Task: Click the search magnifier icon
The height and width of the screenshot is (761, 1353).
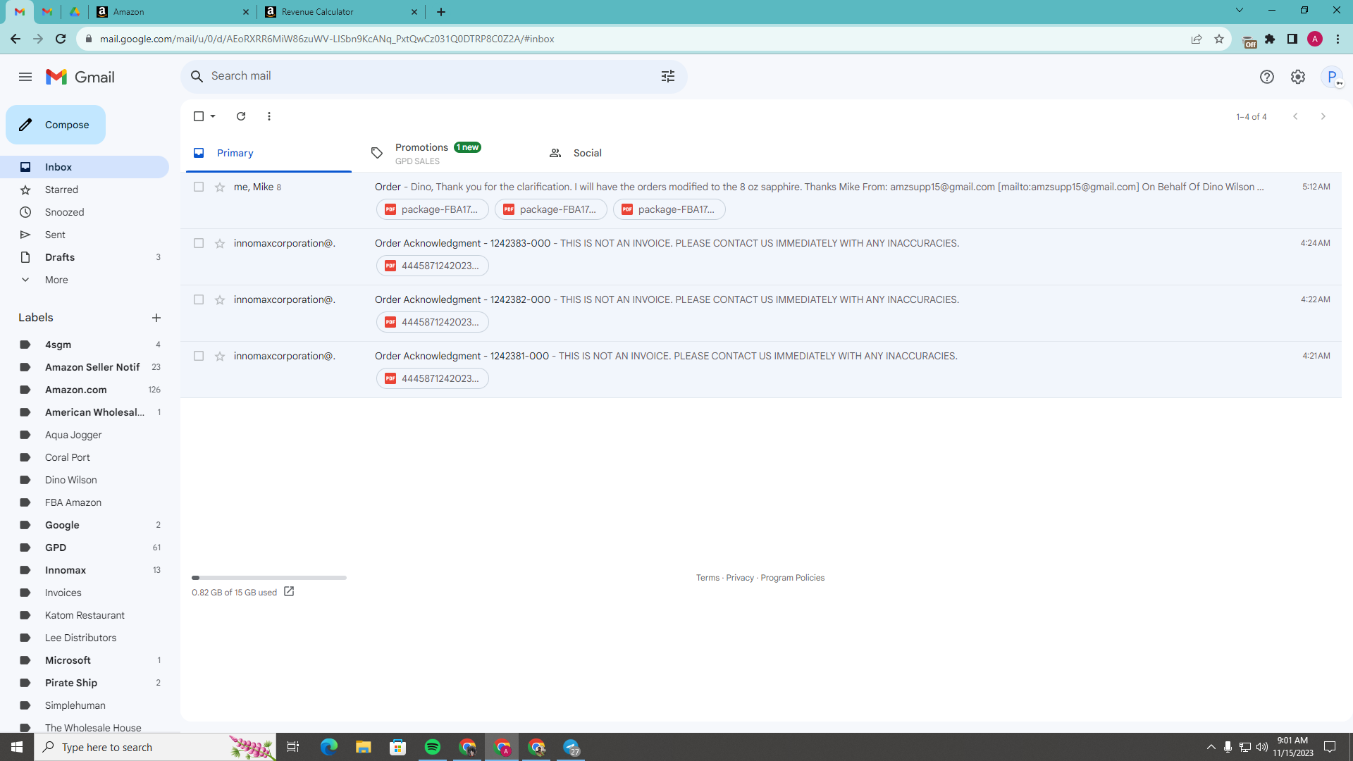Action: click(x=197, y=76)
